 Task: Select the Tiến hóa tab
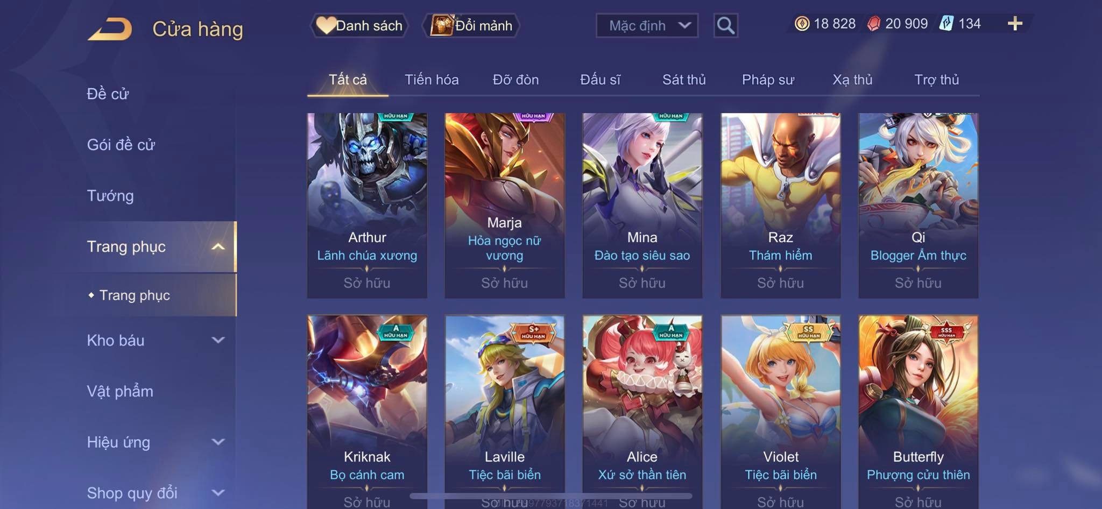tap(432, 80)
